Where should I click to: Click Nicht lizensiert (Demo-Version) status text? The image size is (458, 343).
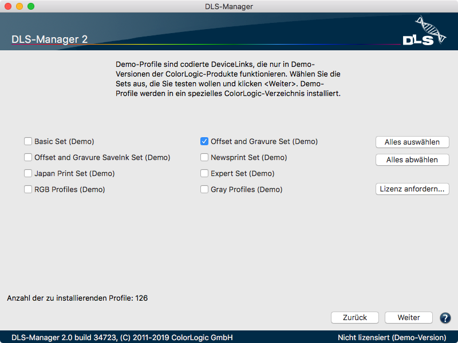391,337
